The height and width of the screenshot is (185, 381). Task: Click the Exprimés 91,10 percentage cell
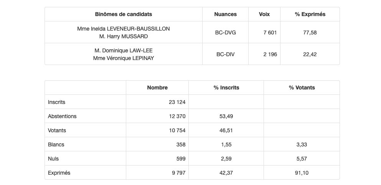(x=302, y=173)
